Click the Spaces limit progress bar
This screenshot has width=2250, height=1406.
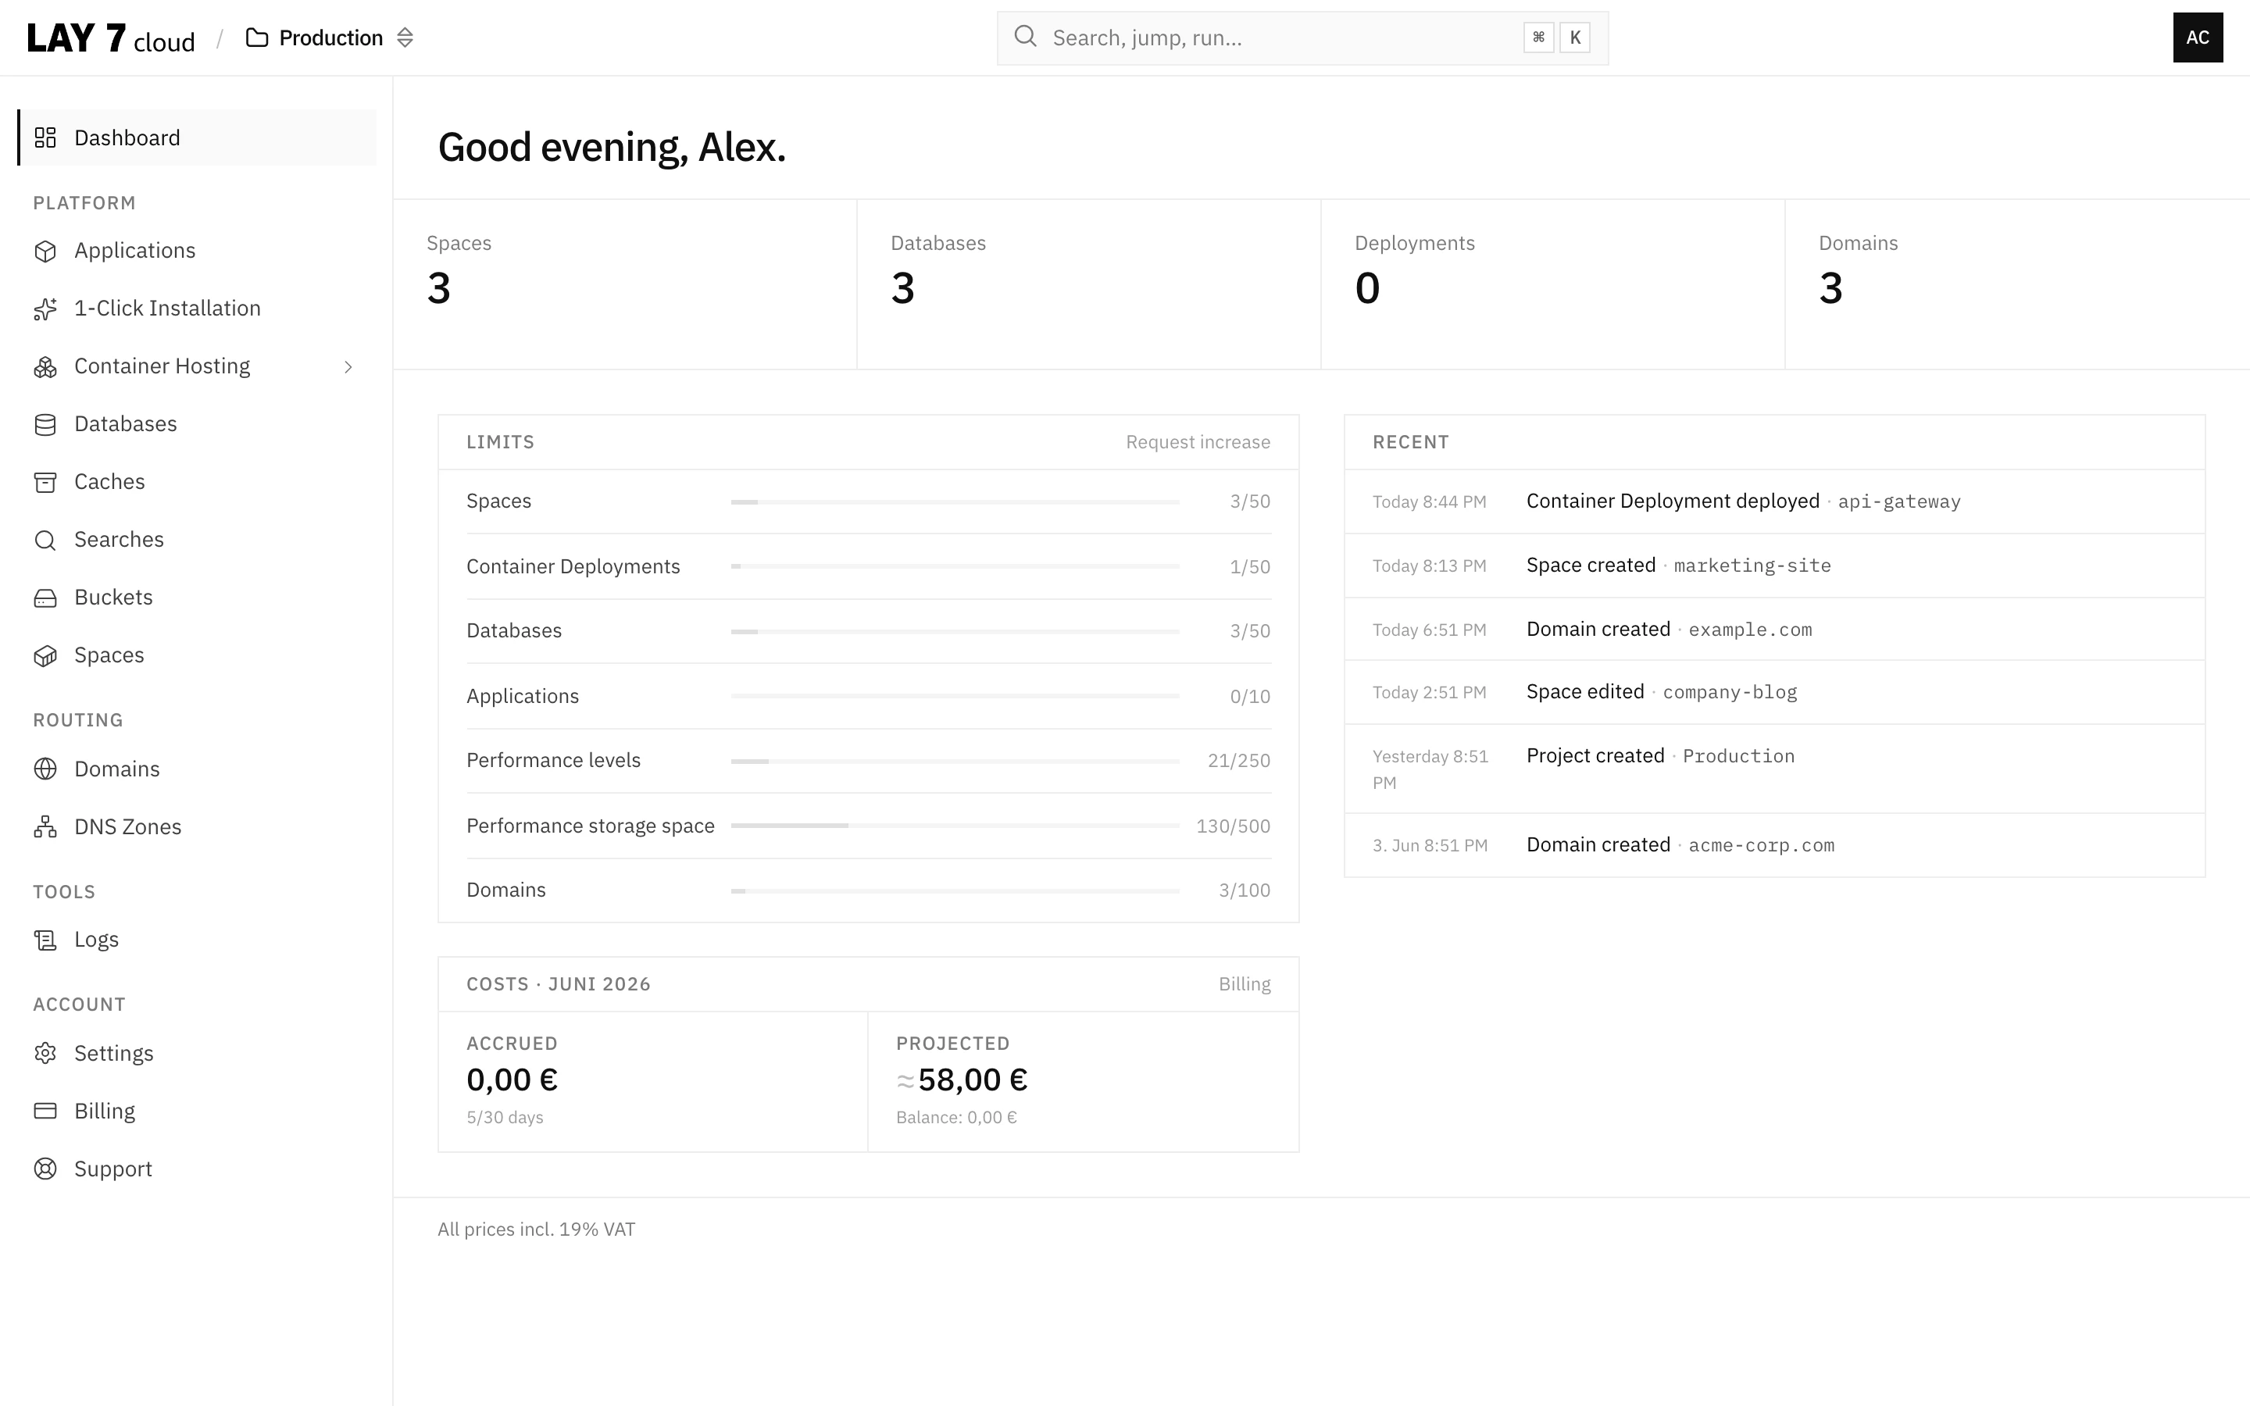point(955,502)
